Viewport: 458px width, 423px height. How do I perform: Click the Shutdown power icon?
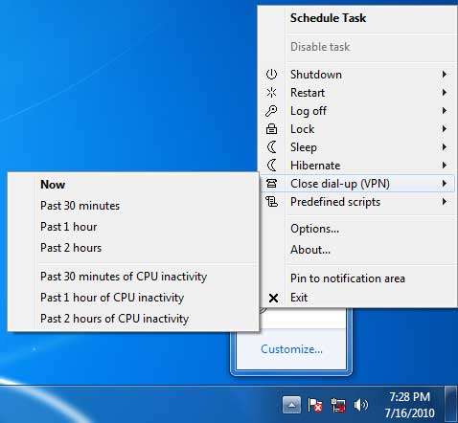(271, 75)
